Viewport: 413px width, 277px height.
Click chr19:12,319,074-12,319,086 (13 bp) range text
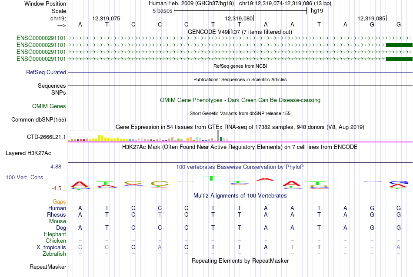click(285, 3)
